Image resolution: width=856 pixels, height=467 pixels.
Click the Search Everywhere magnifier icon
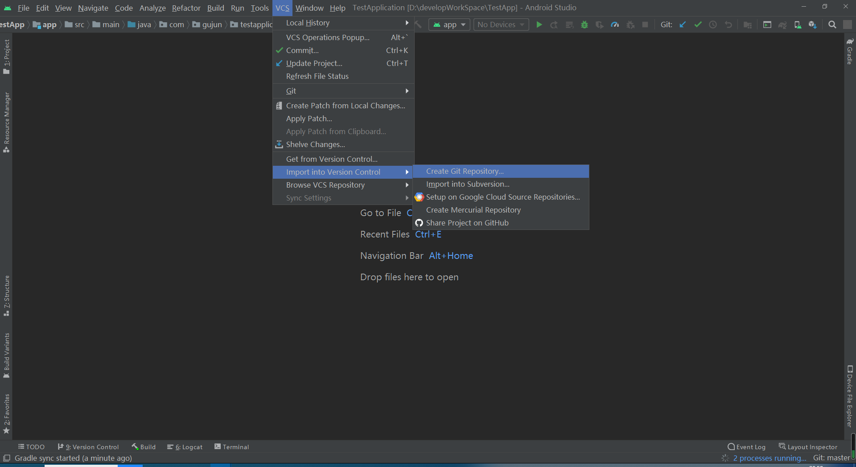click(x=832, y=25)
